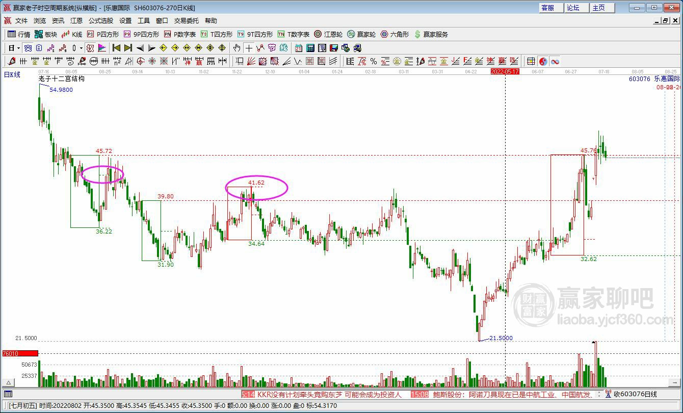Step back with the gray left arrow

point(140,48)
